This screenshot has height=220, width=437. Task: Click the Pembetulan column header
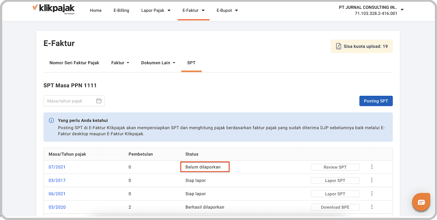141,154
